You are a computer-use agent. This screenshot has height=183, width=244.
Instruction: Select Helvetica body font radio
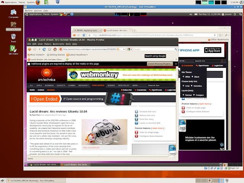point(192,86)
